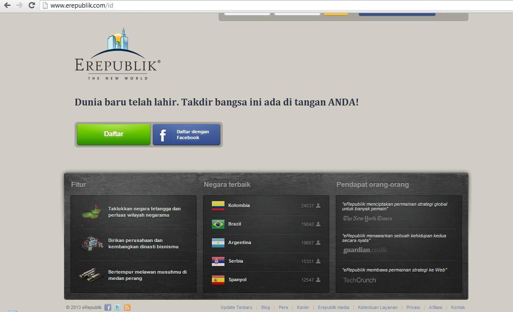Click the 'Pendapat orang-orang' heading

click(x=372, y=184)
